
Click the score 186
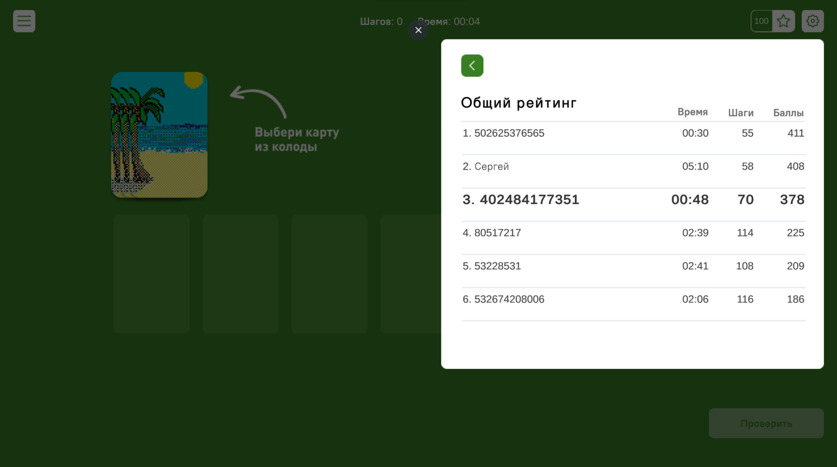point(795,299)
